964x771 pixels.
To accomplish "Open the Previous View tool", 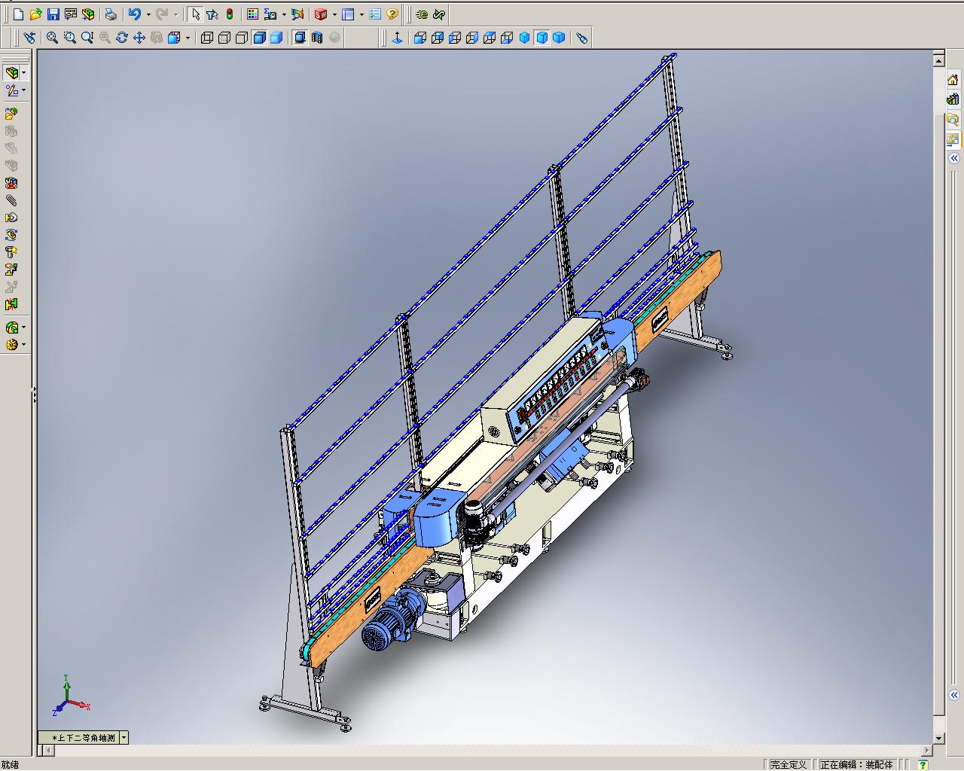I will [x=29, y=38].
